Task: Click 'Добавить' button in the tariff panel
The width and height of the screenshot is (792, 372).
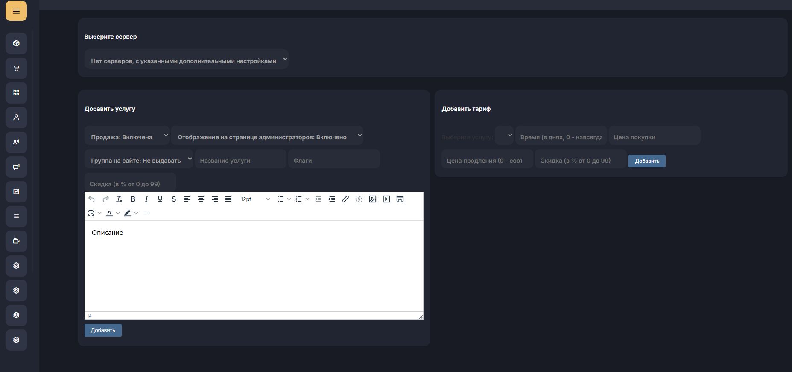Action: (x=647, y=161)
